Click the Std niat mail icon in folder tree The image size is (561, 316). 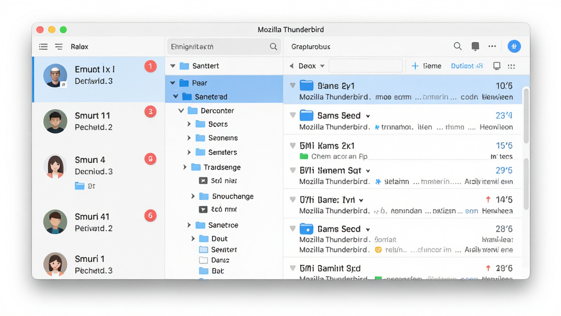203,180
